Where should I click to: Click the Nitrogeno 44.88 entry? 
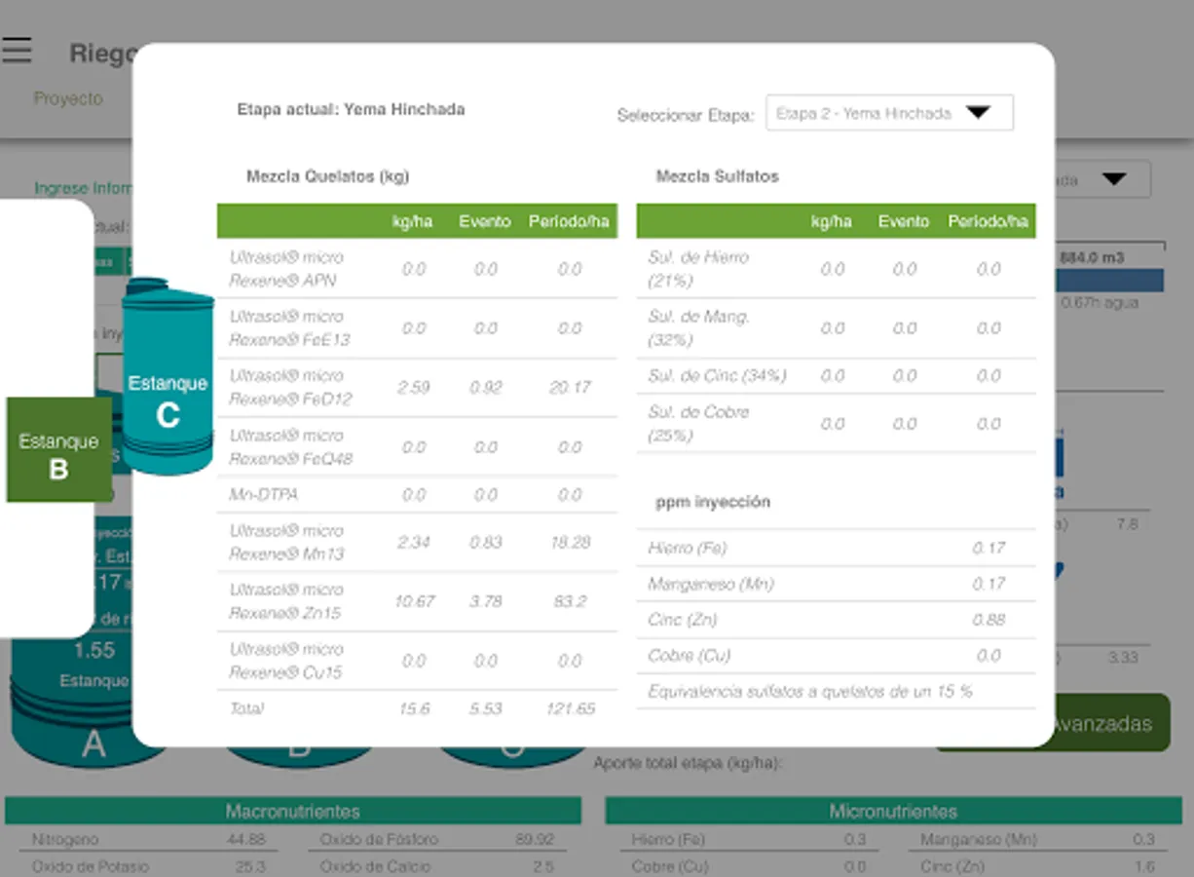[x=150, y=839]
